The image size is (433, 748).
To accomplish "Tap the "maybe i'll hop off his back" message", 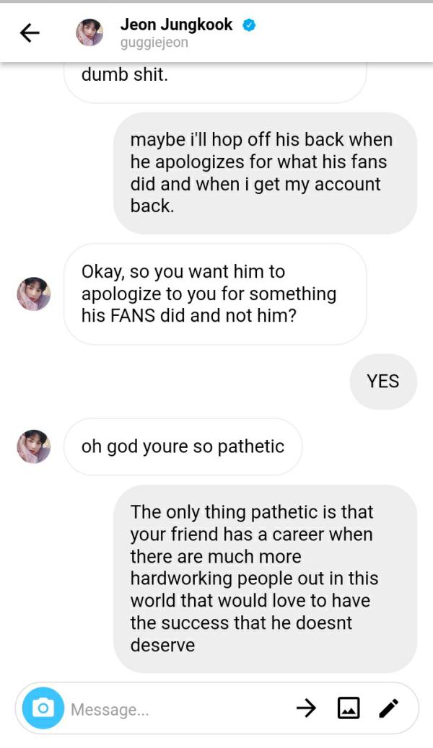I will [265, 173].
